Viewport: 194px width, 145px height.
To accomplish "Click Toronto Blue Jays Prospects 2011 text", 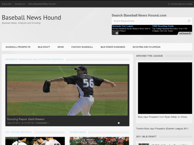I will click(x=162, y=129).
